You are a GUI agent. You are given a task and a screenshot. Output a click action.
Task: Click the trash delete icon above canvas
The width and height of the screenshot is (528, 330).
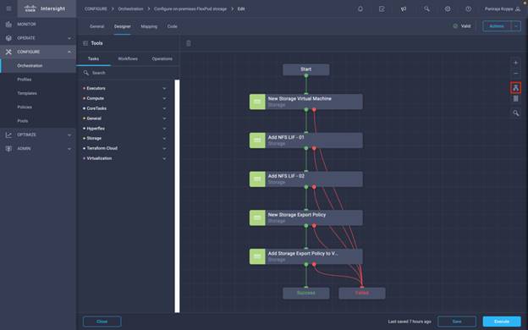click(x=189, y=43)
